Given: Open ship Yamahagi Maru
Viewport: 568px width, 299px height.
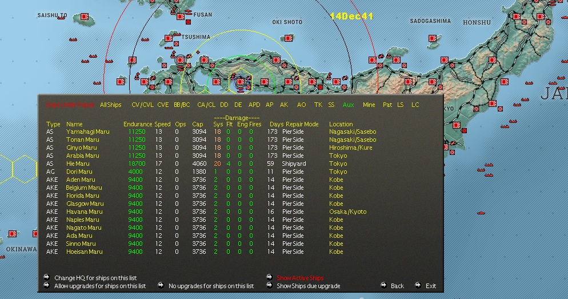Looking at the screenshot, I should pos(87,132).
